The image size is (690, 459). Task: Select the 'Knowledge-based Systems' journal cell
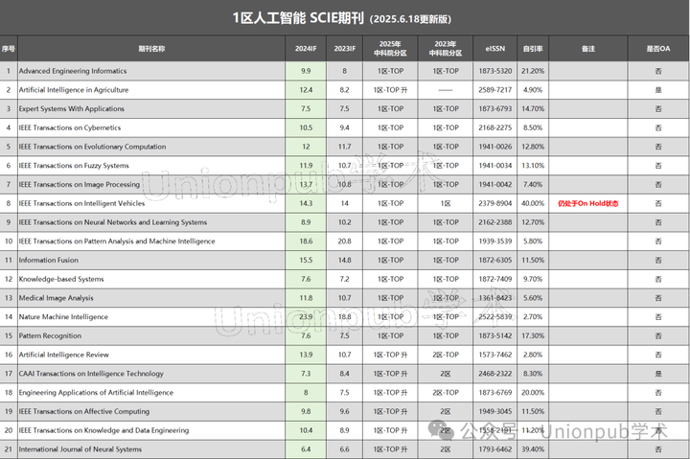point(151,279)
